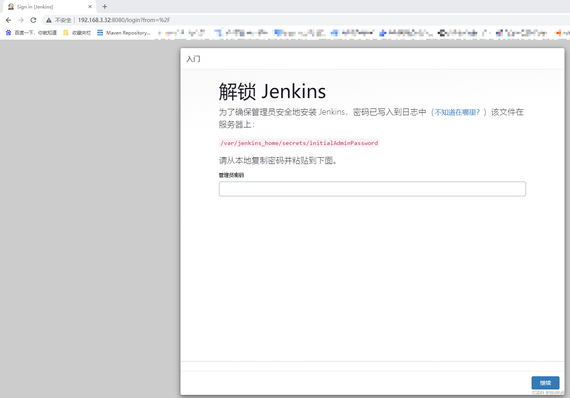Click the browser forward arrow

point(21,20)
